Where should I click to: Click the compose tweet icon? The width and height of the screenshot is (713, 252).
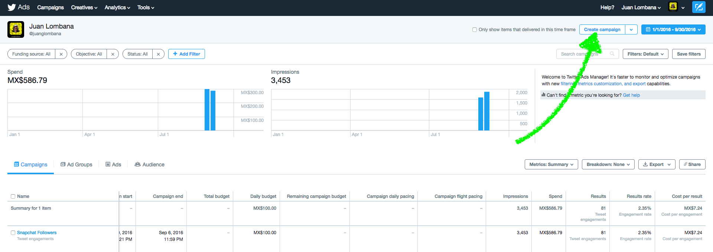(x=699, y=7)
